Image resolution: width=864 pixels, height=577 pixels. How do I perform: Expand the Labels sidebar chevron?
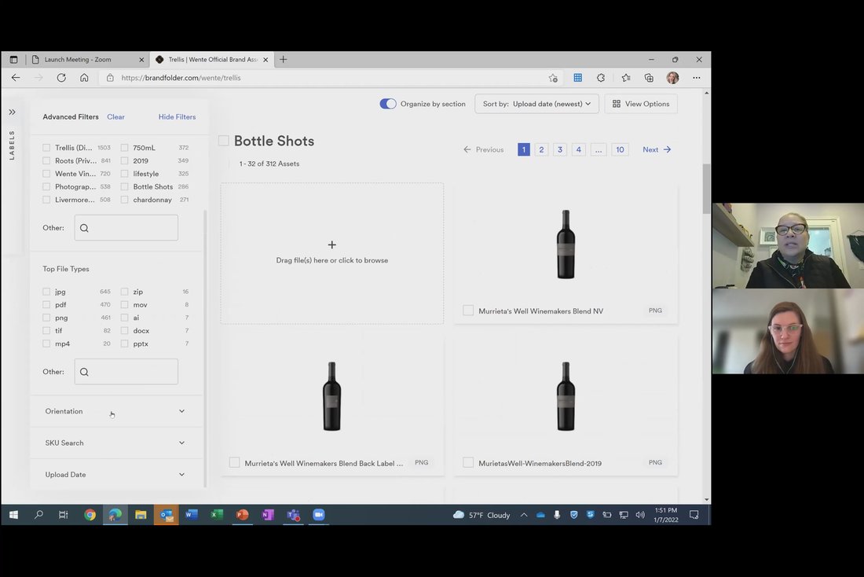click(x=12, y=112)
